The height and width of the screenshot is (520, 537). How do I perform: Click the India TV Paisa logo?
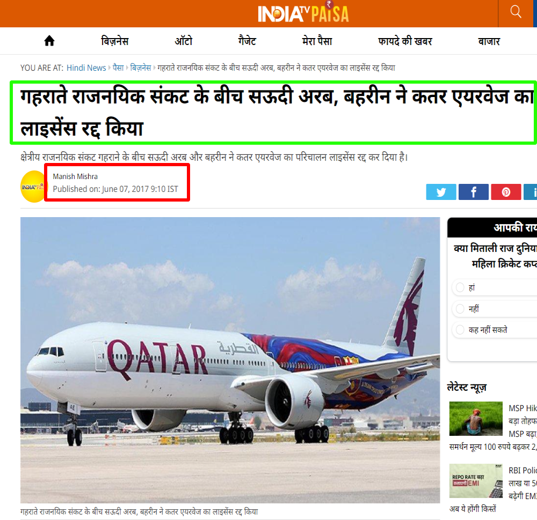(x=303, y=13)
